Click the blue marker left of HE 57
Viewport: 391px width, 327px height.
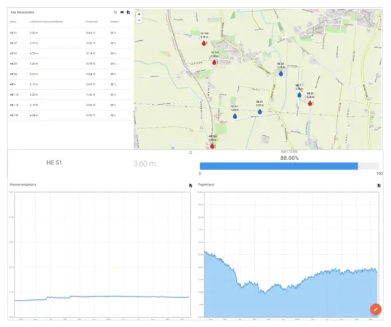coord(235,116)
